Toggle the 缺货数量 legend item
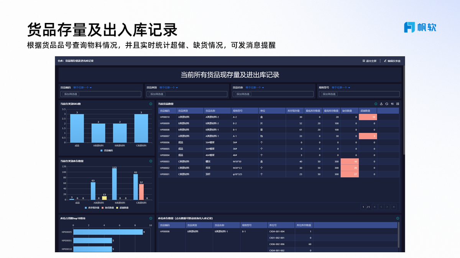This screenshot has height=258, width=460. [108, 208]
